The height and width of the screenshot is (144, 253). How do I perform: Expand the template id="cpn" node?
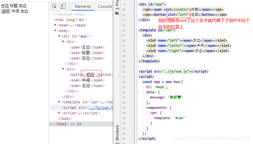(x=59, y=102)
